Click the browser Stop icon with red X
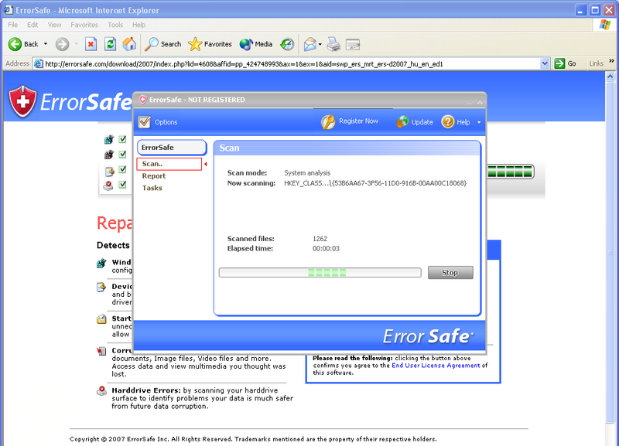619x446 pixels. pyautogui.click(x=91, y=44)
